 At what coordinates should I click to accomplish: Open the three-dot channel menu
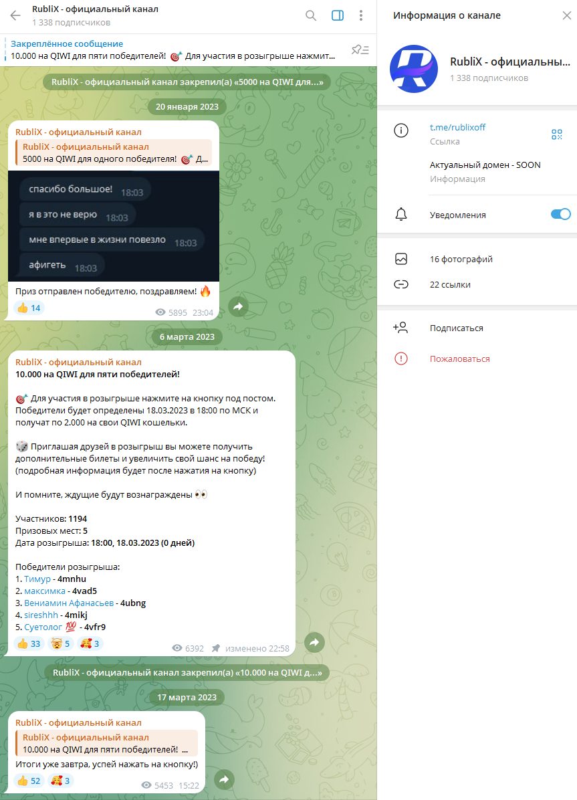(360, 15)
